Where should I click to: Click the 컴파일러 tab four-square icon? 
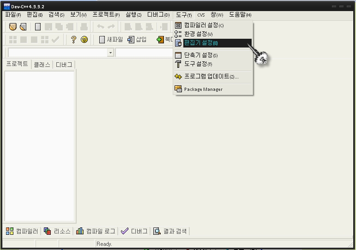tap(10, 231)
